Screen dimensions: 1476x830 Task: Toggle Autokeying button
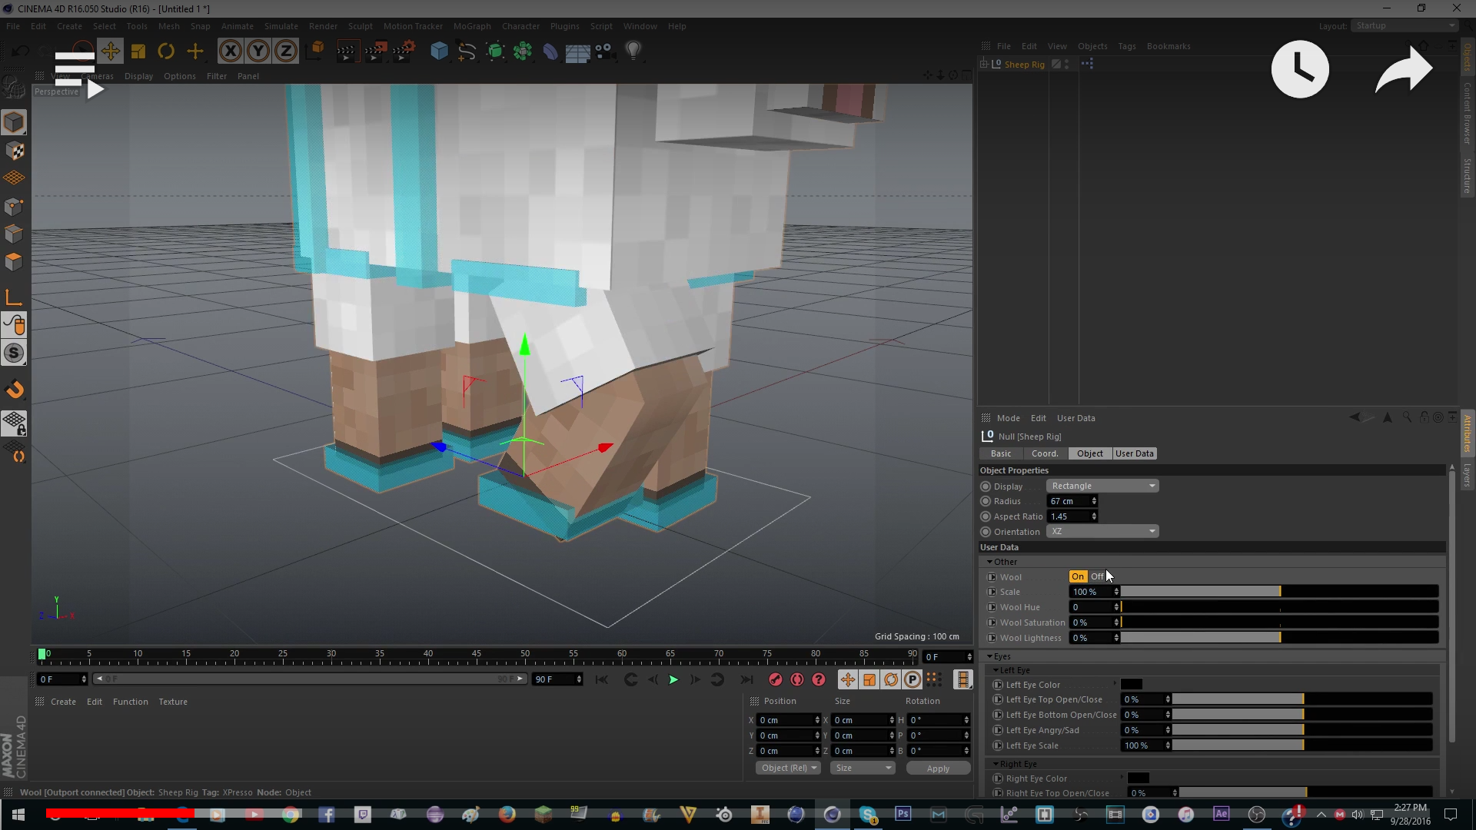point(797,679)
